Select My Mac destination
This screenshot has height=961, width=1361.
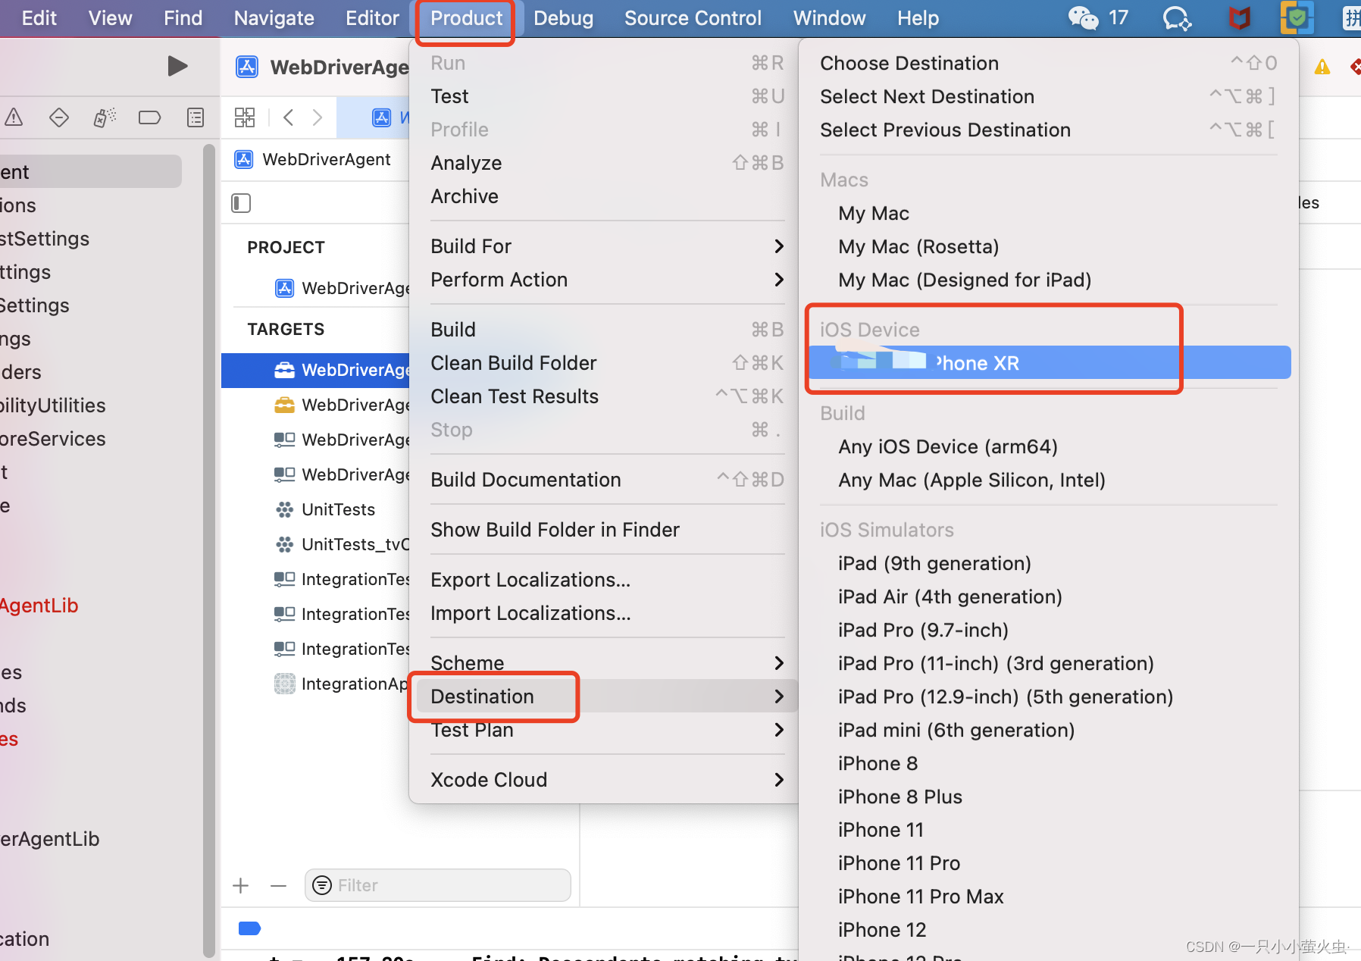tap(1050, 213)
